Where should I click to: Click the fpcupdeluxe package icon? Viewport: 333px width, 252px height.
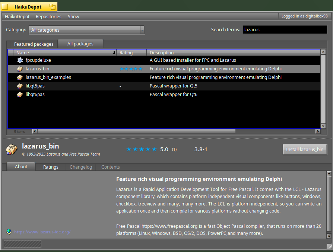pyautogui.click(x=20, y=60)
